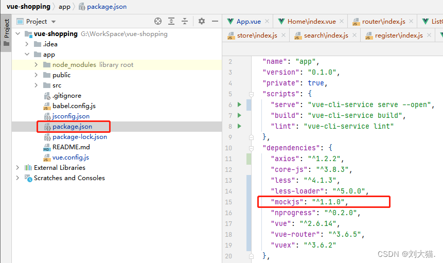Viewport: 443px width, 263px height.
Task: Close the search\index.js tab
Action: 355,35
